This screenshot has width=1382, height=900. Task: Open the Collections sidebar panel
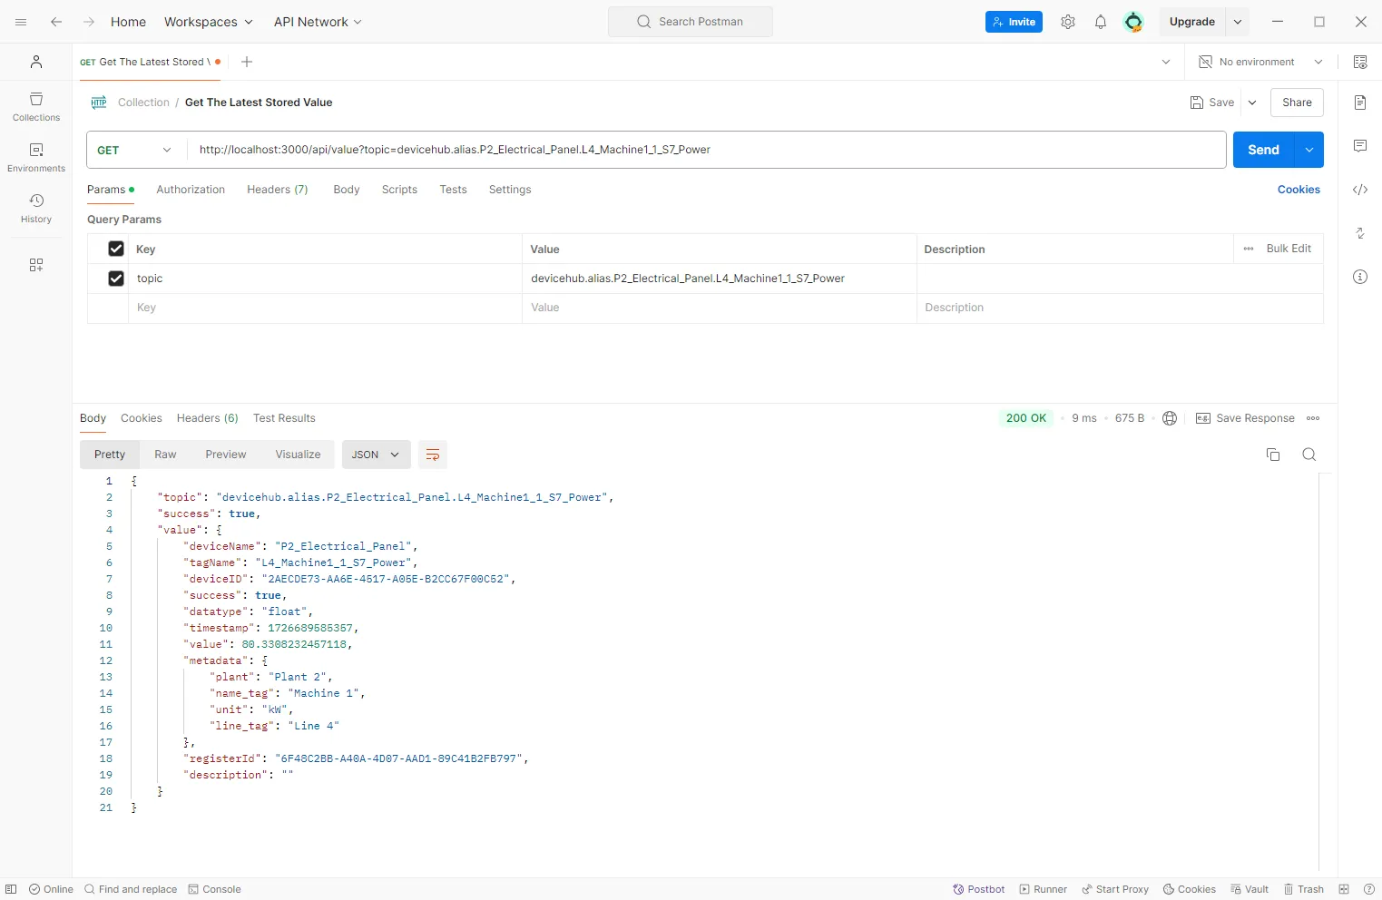[36, 106]
